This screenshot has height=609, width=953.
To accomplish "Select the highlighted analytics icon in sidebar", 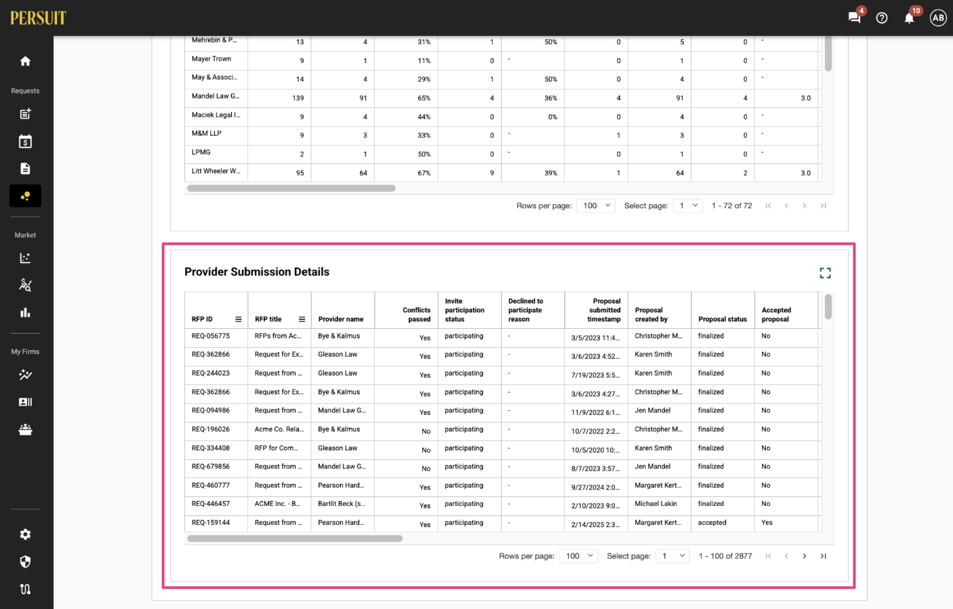I will coord(25,196).
